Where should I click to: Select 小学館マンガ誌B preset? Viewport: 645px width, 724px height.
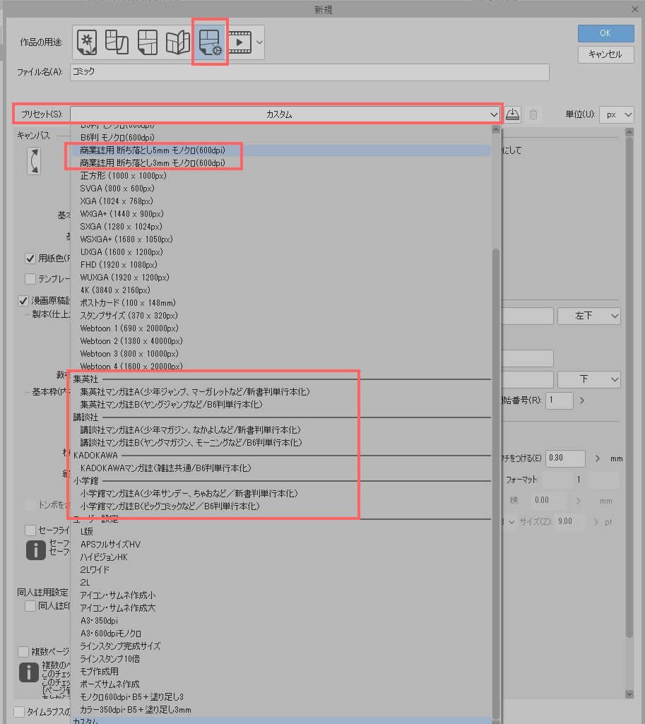(280, 506)
